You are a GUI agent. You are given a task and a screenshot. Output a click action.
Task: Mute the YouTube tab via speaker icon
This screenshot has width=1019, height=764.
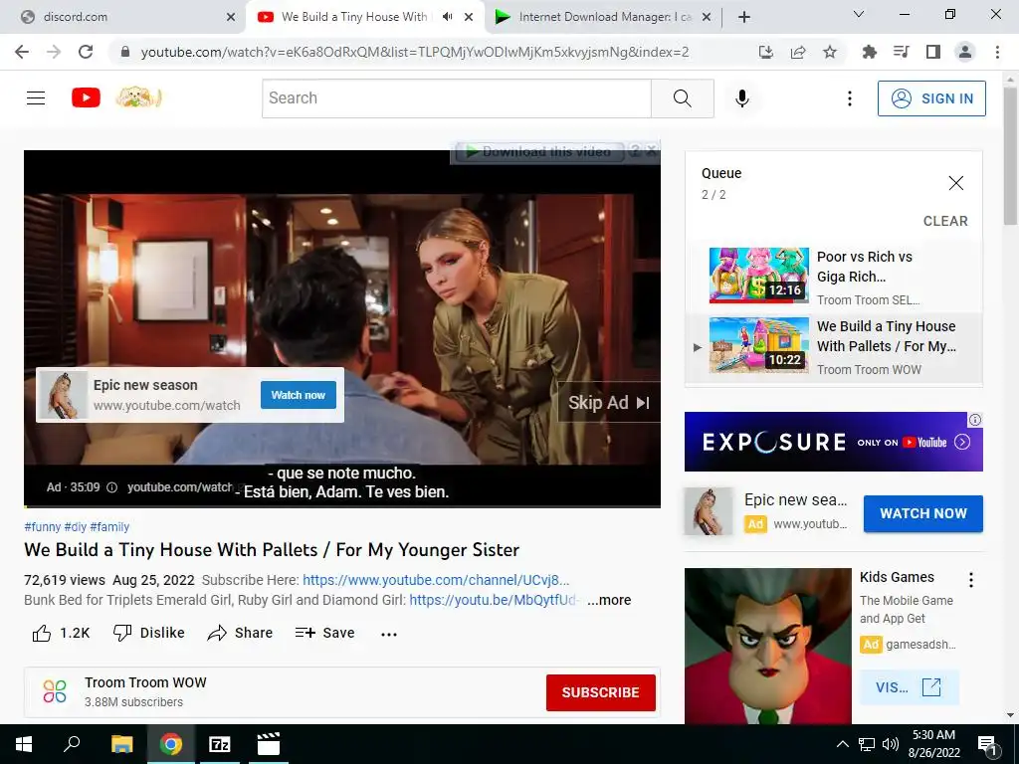pyautogui.click(x=447, y=17)
